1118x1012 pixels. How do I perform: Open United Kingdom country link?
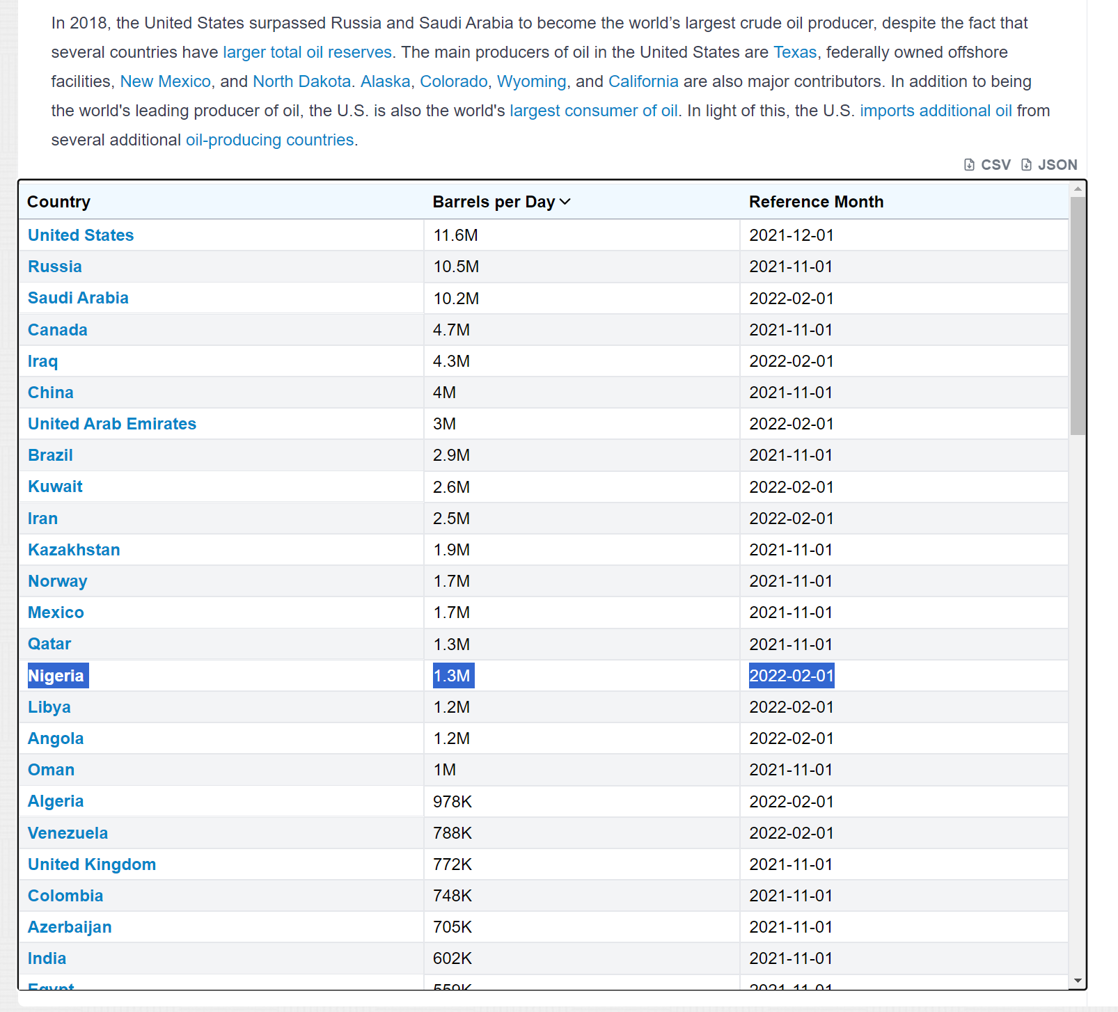tap(92, 864)
